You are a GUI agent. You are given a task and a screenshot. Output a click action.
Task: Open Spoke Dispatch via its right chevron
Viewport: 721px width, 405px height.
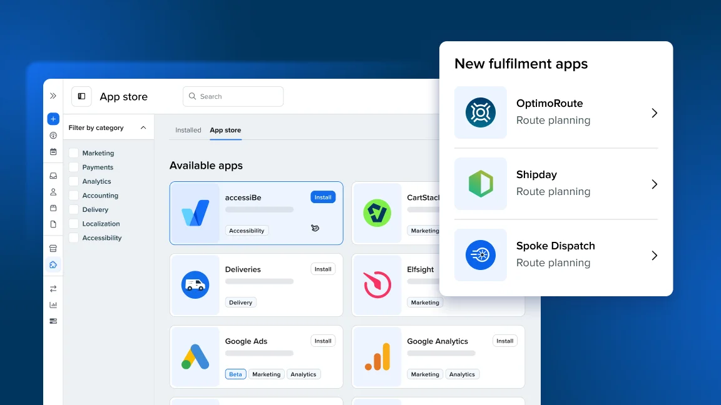[x=654, y=255]
